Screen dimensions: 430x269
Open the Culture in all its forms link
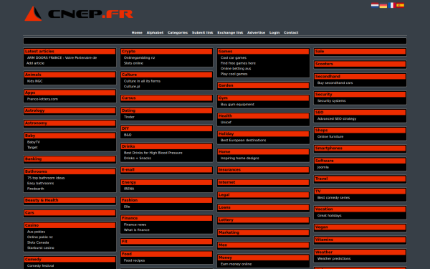pyautogui.click(x=142, y=81)
